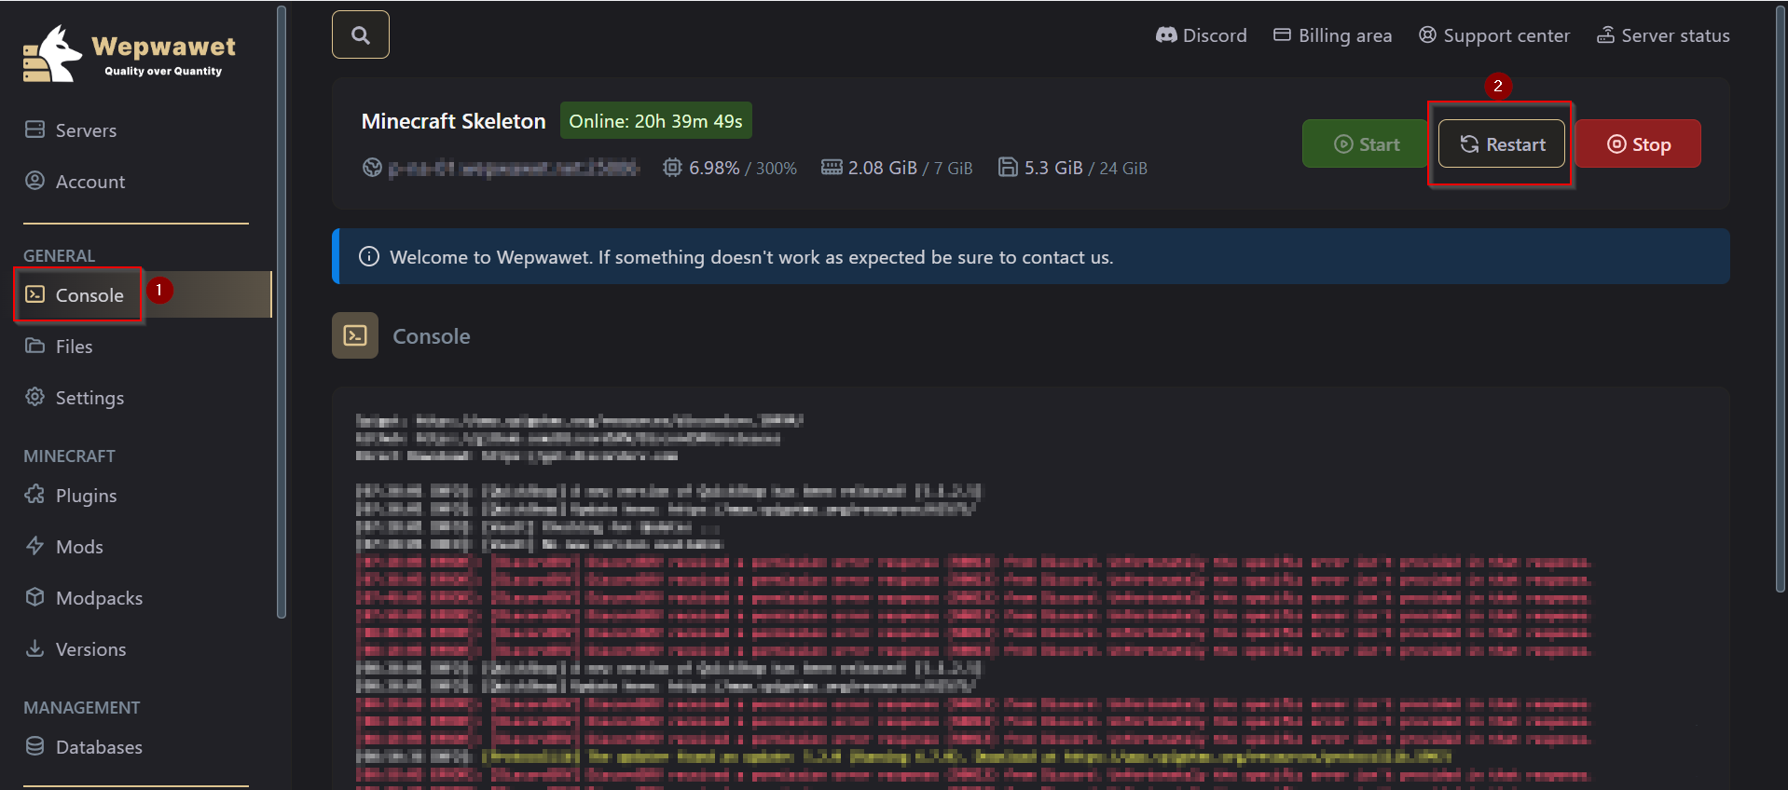Stop the Minecraft server
1788x790 pixels.
coord(1638,144)
